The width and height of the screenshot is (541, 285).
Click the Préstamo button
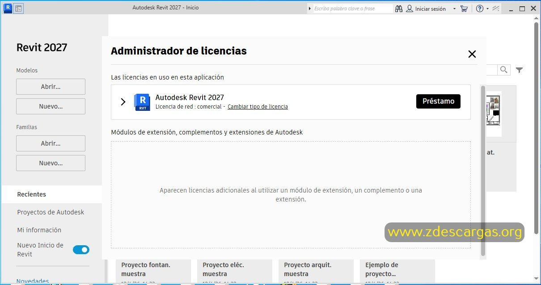coord(438,101)
